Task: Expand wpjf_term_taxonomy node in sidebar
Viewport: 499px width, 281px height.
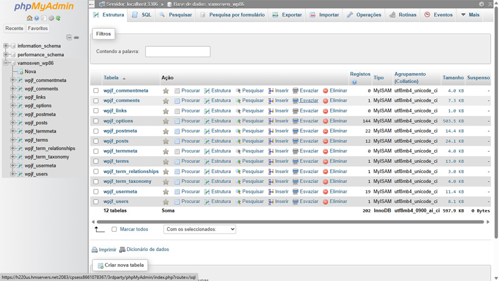Action: coord(12,157)
